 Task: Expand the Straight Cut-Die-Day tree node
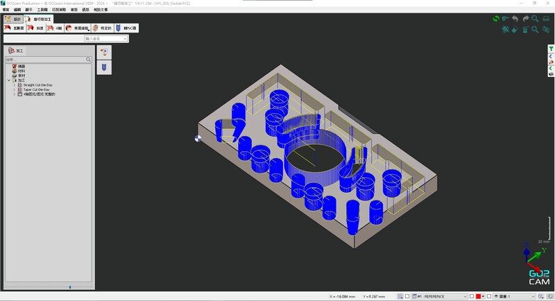pos(14,85)
